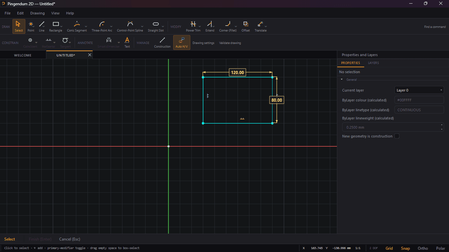
Task: Click the Pingendum 2D app logo
Action: tap(3, 4)
